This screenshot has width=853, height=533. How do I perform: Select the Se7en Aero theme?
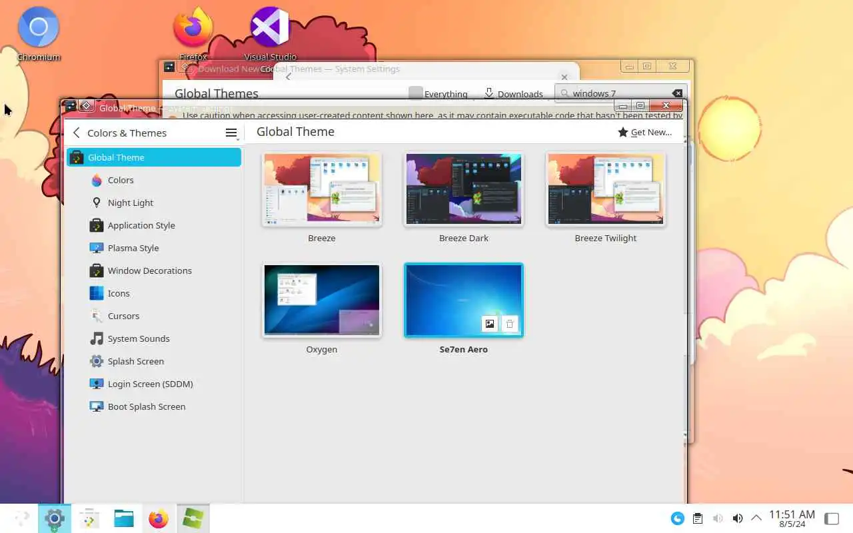click(x=464, y=300)
